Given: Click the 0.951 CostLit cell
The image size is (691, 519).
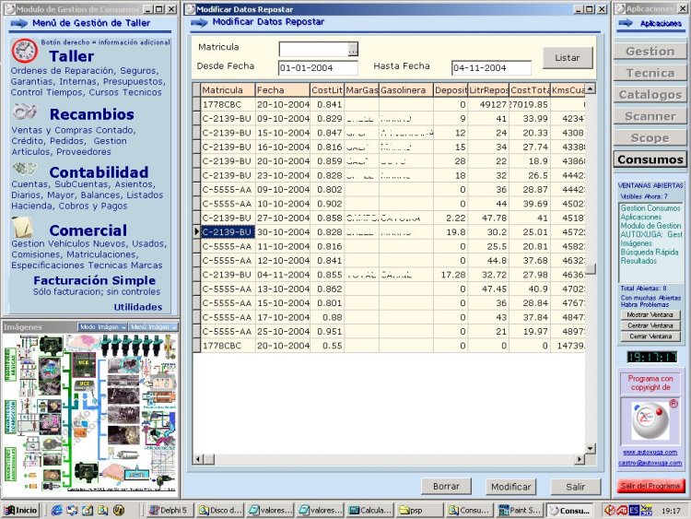Looking at the screenshot, I should (x=326, y=332).
